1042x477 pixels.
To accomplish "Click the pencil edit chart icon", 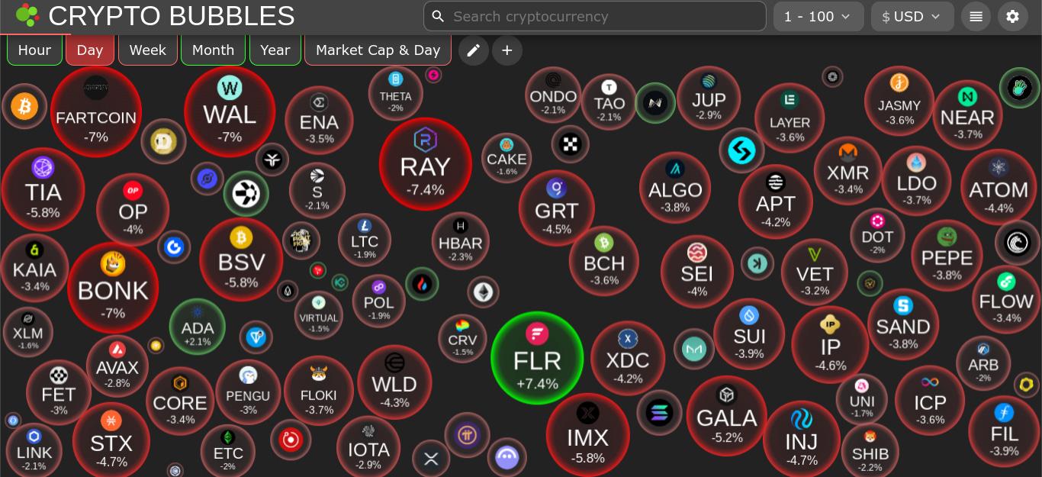I will pos(473,50).
